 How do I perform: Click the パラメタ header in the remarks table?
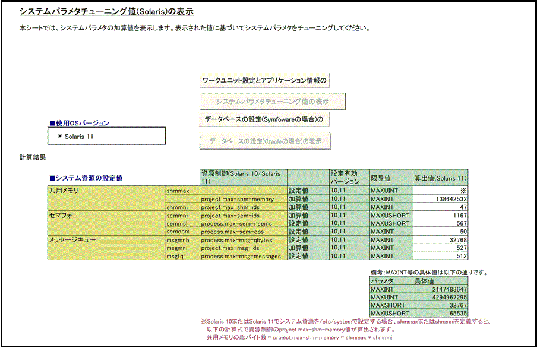point(391,281)
